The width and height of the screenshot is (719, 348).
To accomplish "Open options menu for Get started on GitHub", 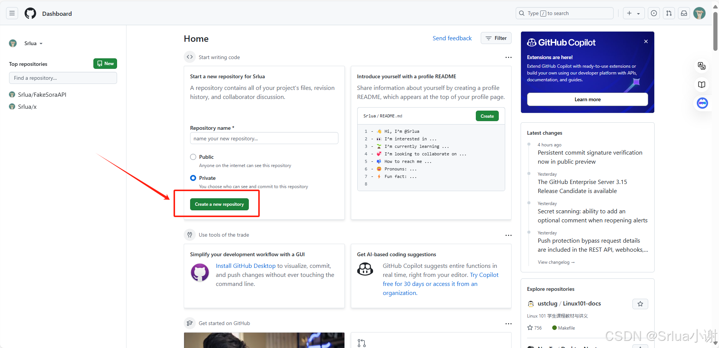I will click(x=509, y=324).
